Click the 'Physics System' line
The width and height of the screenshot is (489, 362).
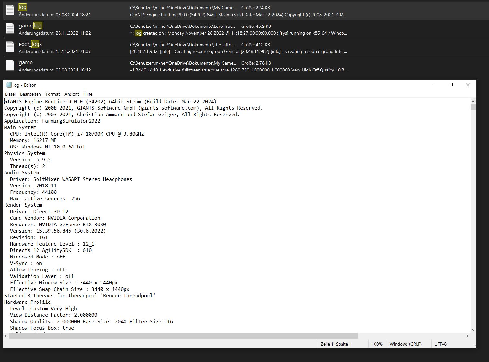click(x=25, y=153)
